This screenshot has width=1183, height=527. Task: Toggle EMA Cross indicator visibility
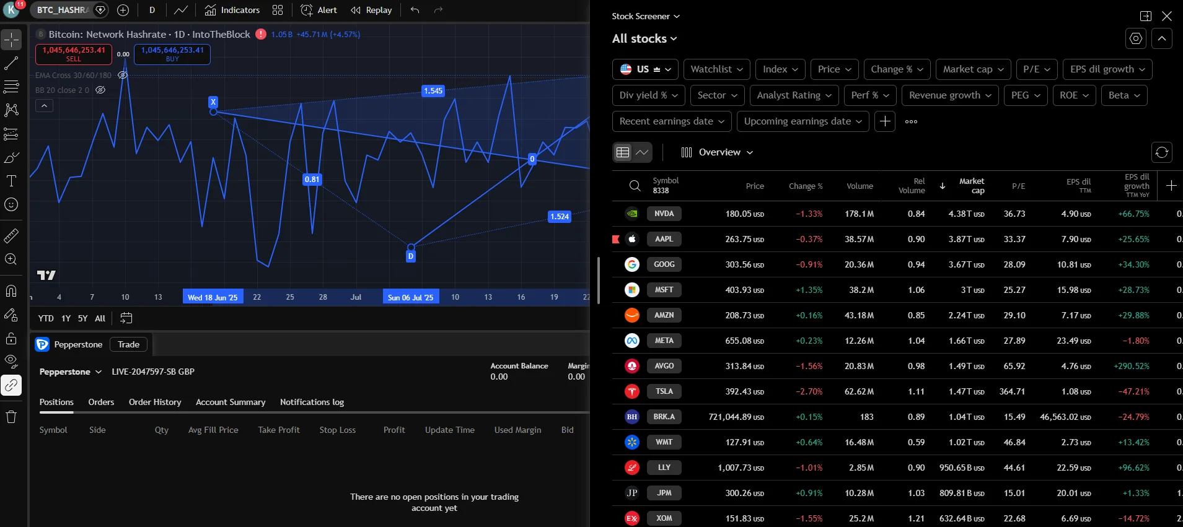coord(123,75)
